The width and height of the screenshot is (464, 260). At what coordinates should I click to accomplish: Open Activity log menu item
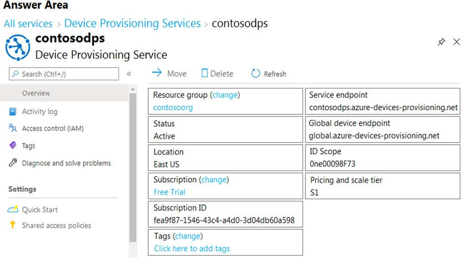40,112
